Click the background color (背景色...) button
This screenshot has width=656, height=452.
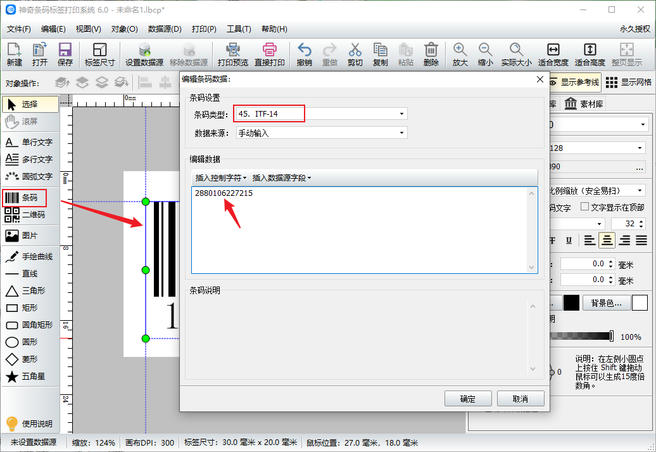coord(607,303)
